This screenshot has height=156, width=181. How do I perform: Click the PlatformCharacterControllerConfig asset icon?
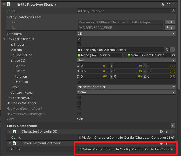pyautogui.click(x=80, y=138)
